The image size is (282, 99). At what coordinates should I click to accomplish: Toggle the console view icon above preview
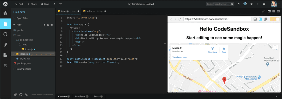click(274, 11)
